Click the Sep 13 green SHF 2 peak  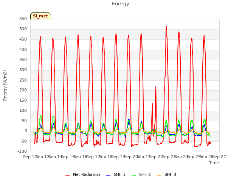tap(40, 116)
